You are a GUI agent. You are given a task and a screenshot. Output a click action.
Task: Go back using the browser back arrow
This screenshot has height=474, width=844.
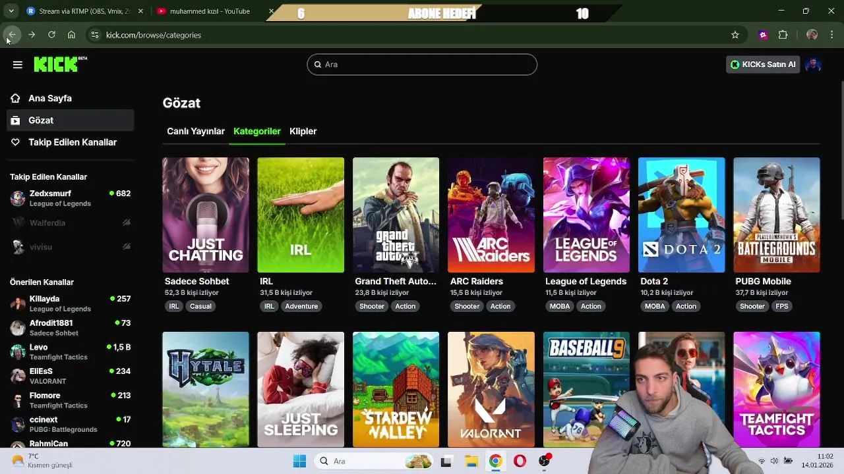[12, 35]
